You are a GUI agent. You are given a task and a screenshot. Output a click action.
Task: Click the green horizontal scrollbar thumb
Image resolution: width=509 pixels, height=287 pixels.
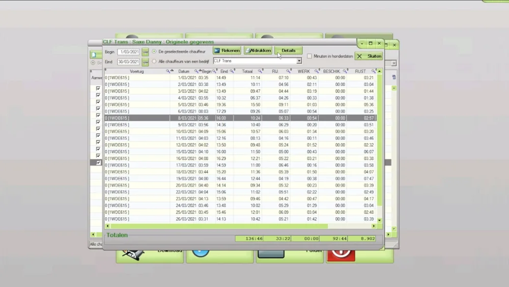coord(219,226)
